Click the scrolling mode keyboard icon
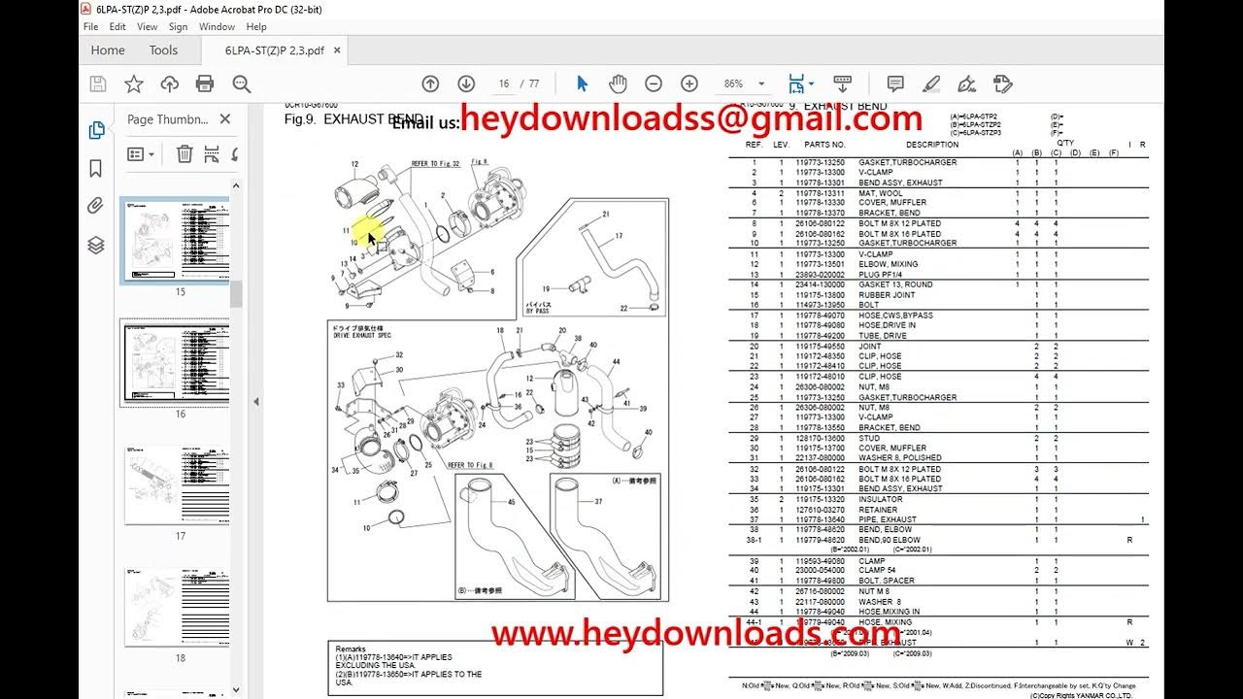Screen dimensions: 1243x699 (x=843, y=84)
